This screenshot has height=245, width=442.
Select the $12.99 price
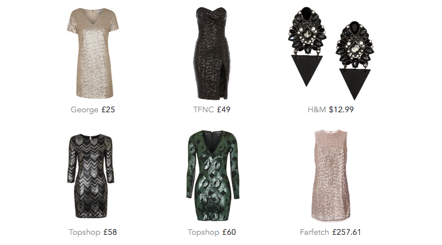(341, 109)
